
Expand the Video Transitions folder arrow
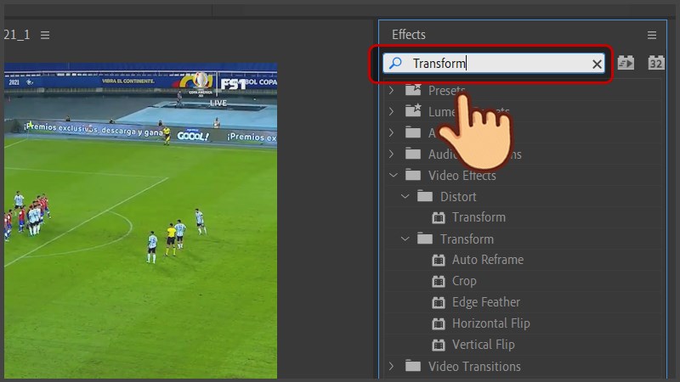point(392,367)
